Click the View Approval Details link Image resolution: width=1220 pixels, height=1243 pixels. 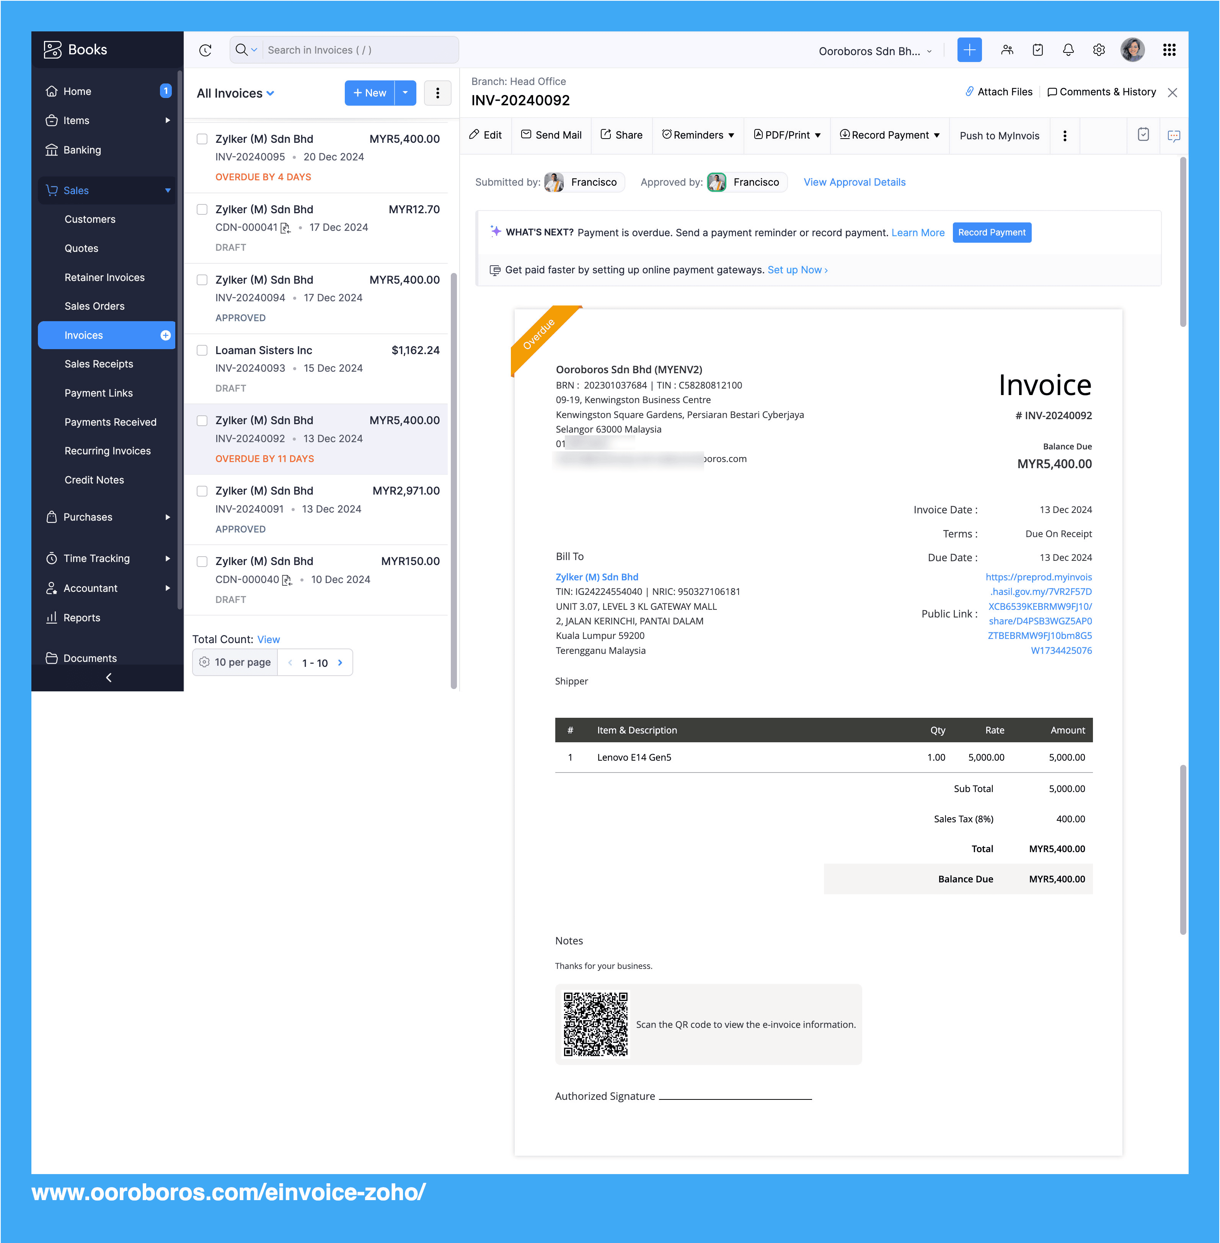pos(854,182)
